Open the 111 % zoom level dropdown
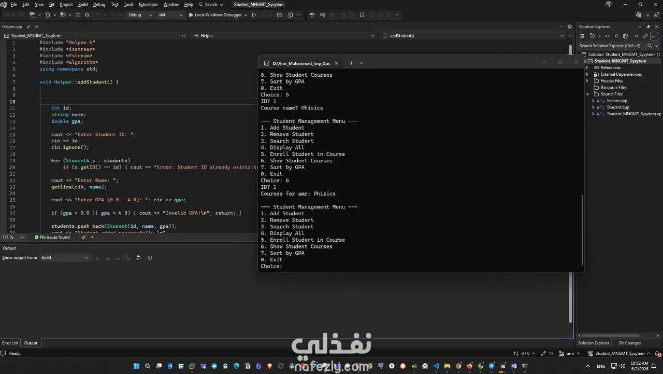The image size is (663, 374). 13,237
